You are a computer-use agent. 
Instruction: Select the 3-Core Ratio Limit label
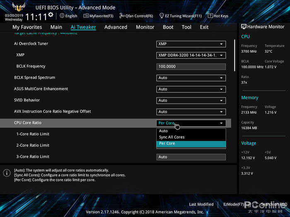(33, 157)
